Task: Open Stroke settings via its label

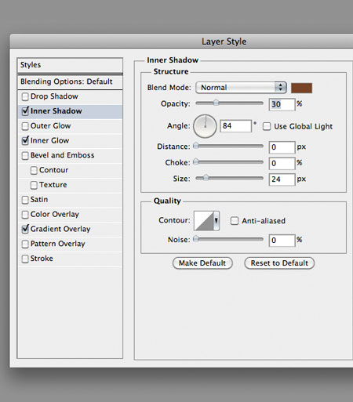Action: tap(42, 259)
